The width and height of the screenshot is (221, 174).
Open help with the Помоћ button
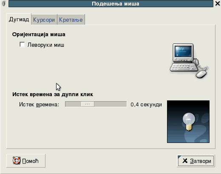coord(26,161)
